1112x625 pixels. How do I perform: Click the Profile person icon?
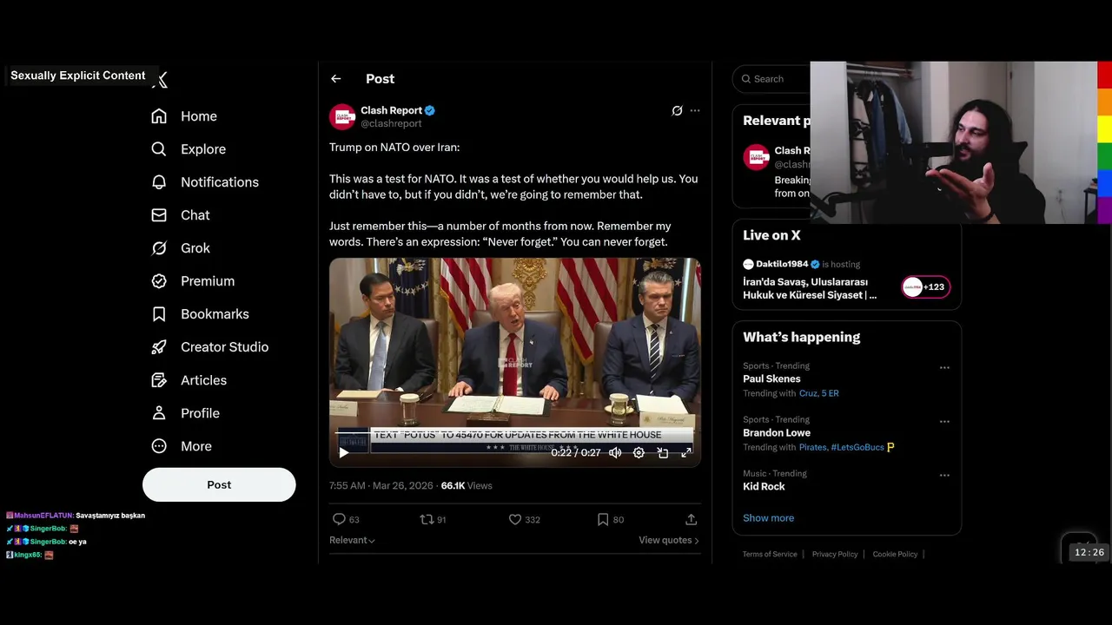(159, 413)
